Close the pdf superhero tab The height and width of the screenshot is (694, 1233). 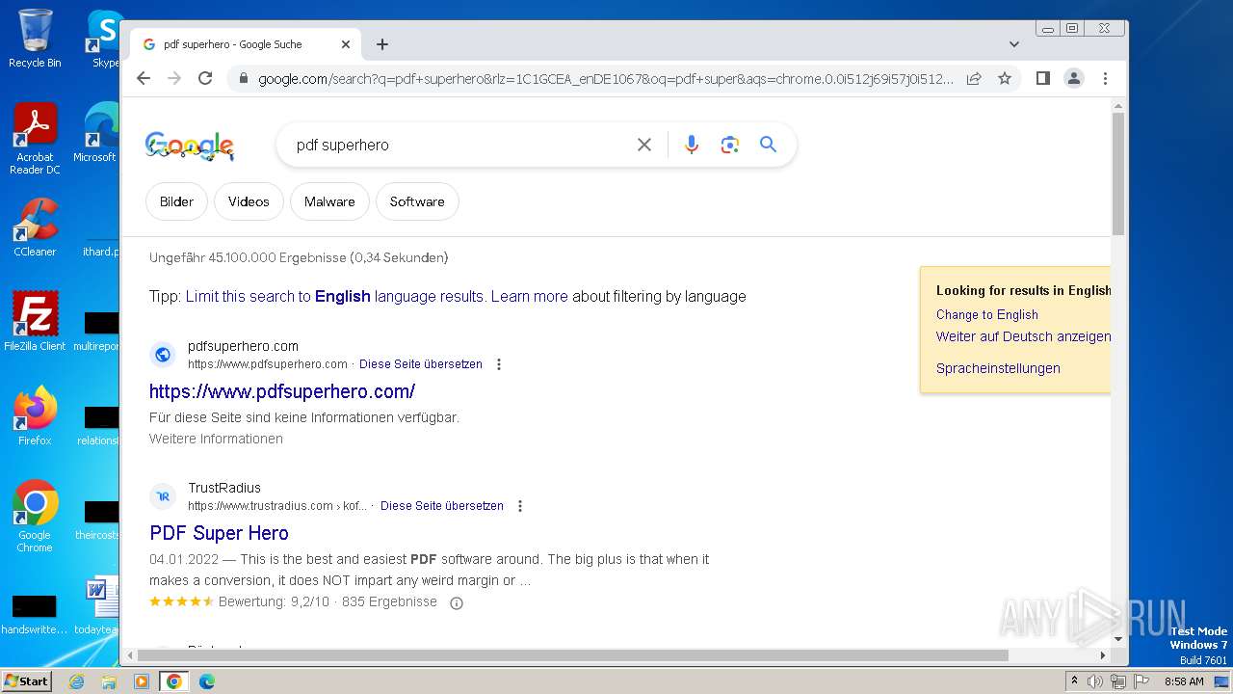(346, 44)
